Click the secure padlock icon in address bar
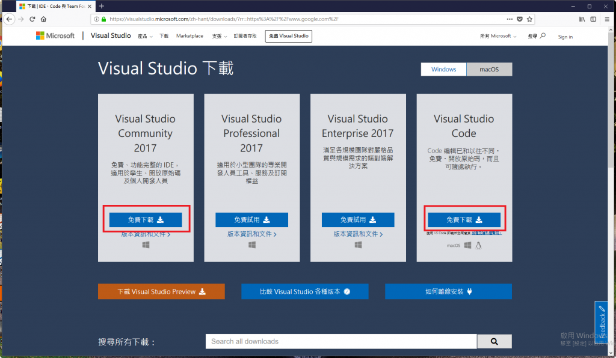The image size is (616, 358). 103,19
